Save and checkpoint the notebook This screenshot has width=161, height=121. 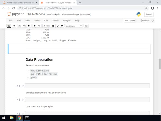9,26
